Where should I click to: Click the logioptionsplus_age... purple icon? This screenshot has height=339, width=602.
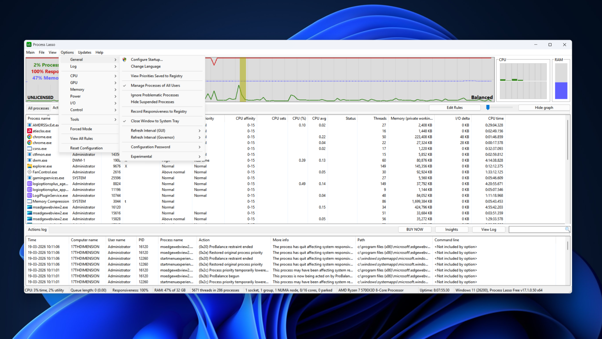(x=30, y=184)
